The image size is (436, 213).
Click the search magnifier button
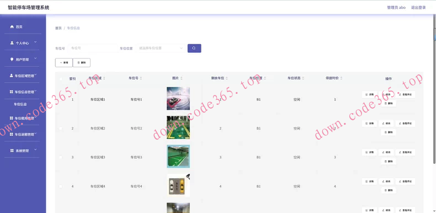pyautogui.click(x=194, y=48)
